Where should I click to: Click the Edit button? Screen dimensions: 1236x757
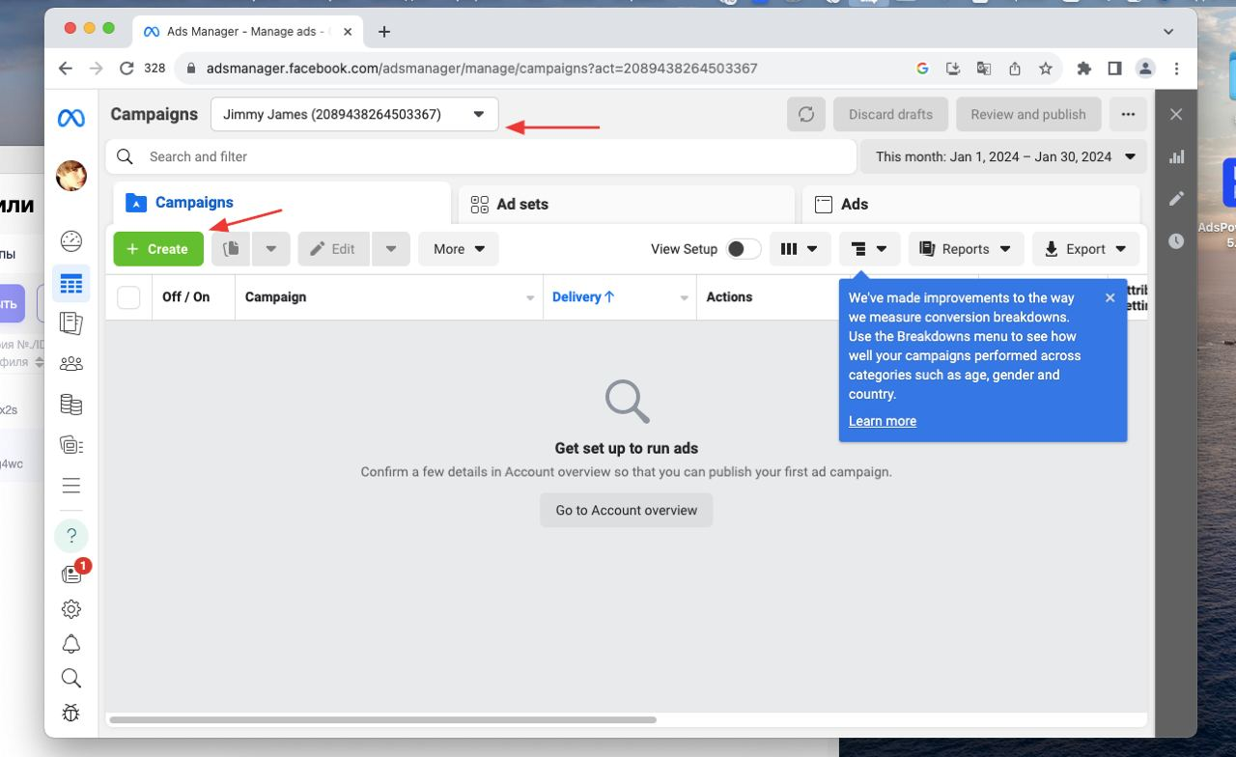[333, 249]
